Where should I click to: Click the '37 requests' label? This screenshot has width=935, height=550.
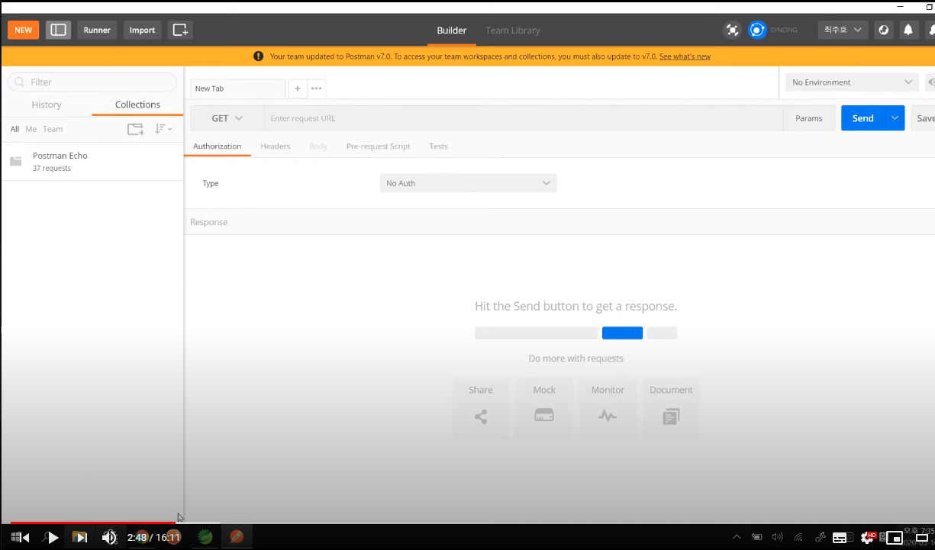pos(52,169)
